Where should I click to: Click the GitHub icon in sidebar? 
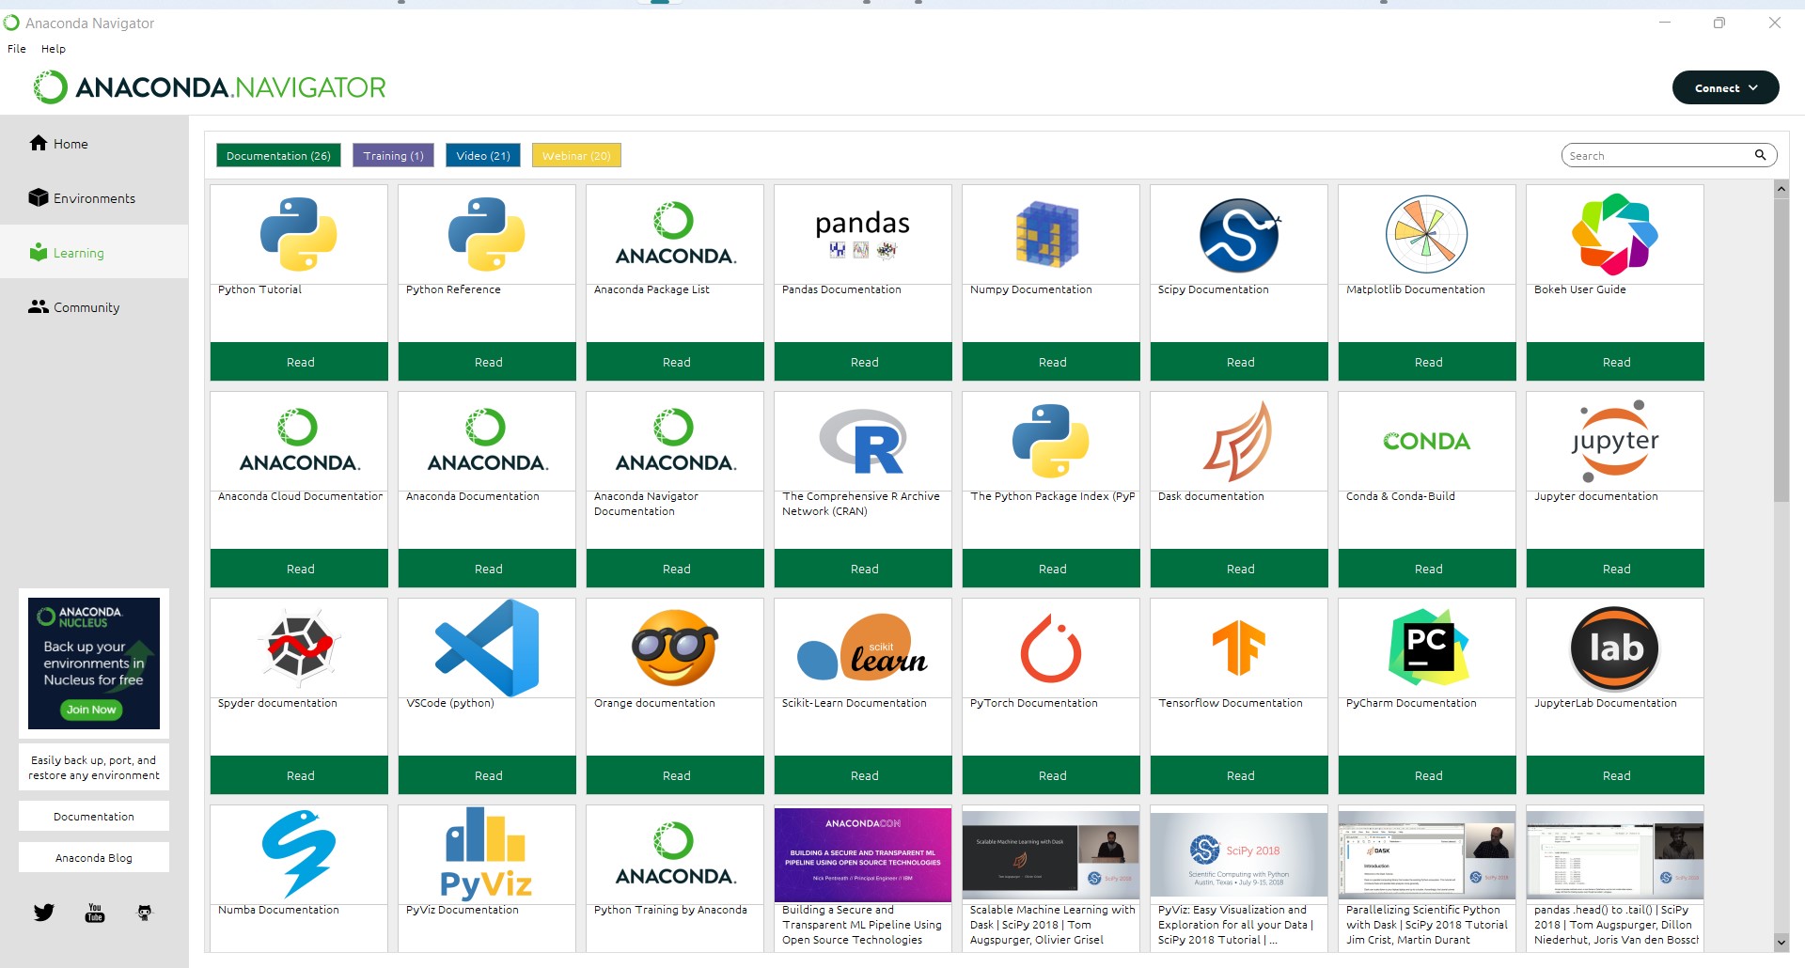pos(145,913)
